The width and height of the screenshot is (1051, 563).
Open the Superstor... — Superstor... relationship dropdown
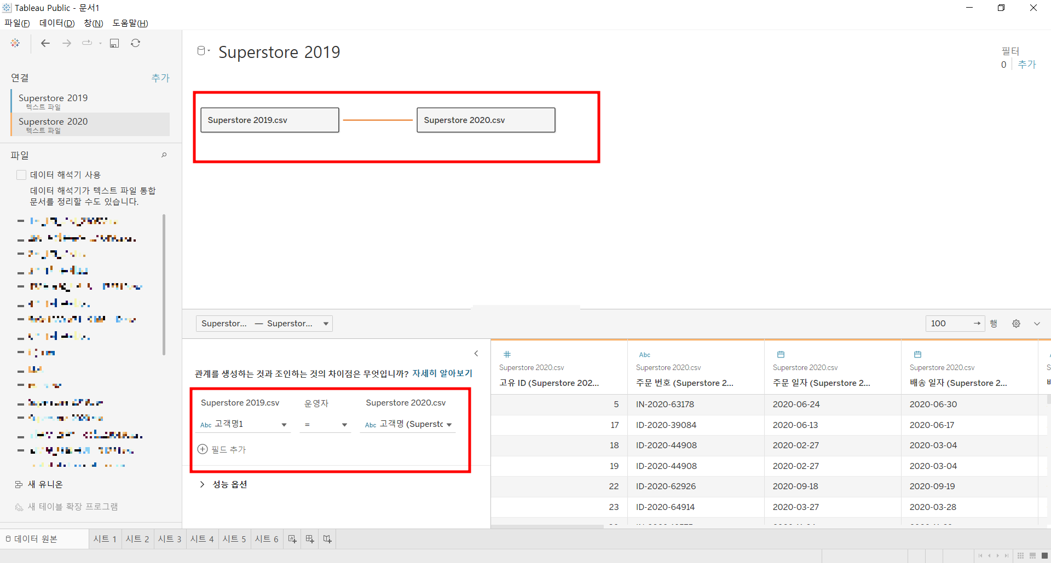click(x=264, y=324)
